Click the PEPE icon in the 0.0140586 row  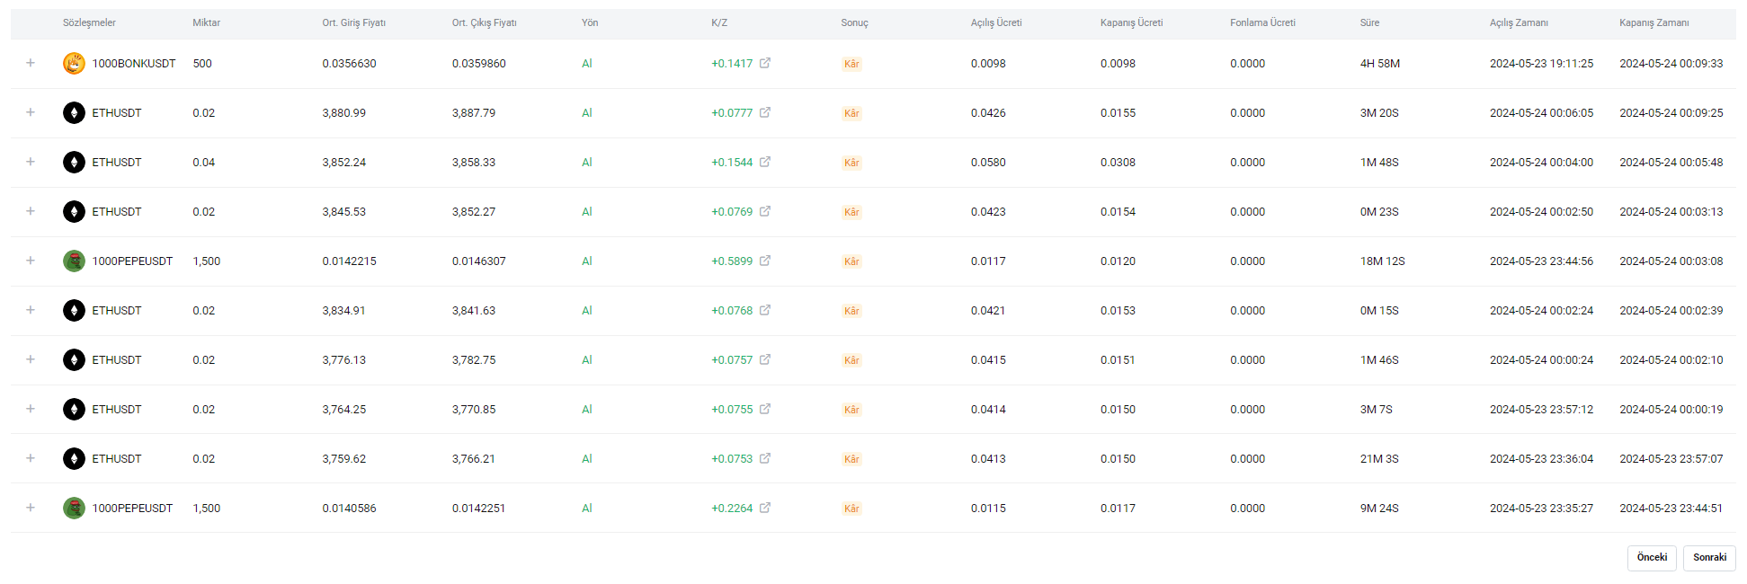tap(74, 508)
